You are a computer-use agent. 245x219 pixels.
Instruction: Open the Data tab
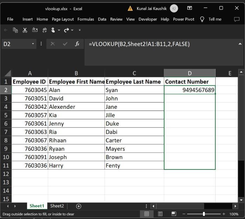(102, 19)
